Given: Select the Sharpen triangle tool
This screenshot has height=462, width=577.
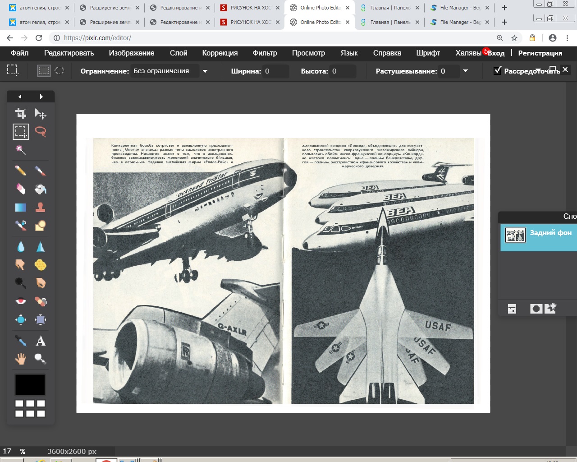Looking at the screenshot, I should (41, 247).
